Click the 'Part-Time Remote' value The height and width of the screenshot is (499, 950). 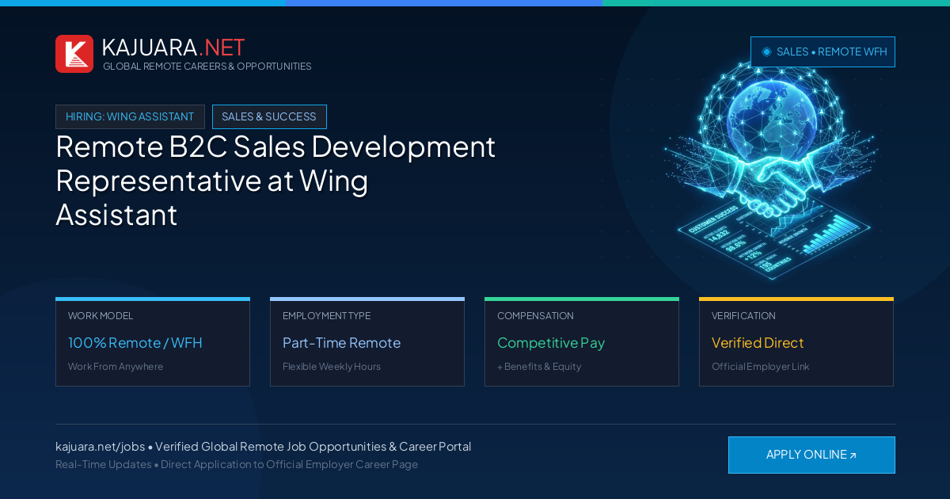click(341, 343)
